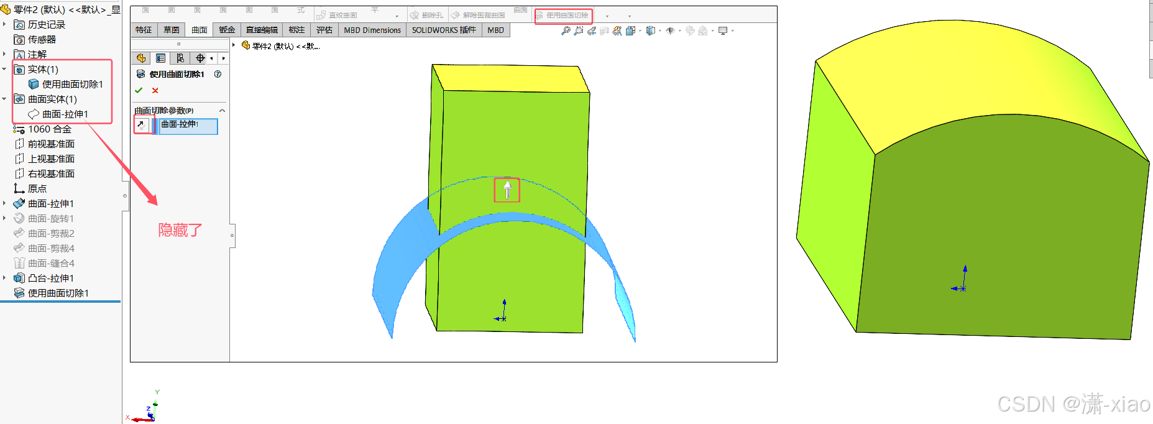The width and height of the screenshot is (1153, 424).
Task: Collapse the 曲面实体(1) tree node
Action: [4, 99]
